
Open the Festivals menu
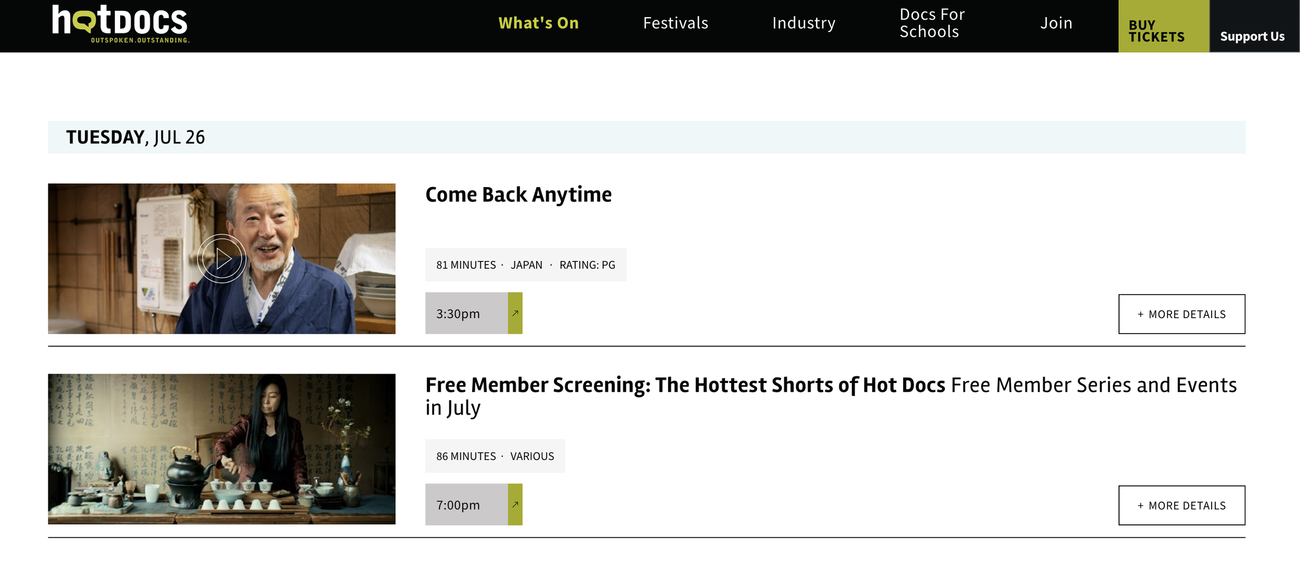pyautogui.click(x=675, y=23)
